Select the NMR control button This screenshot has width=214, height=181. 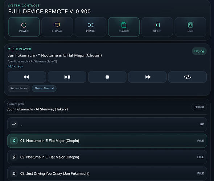pyautogui.click(x=190, y=27)
